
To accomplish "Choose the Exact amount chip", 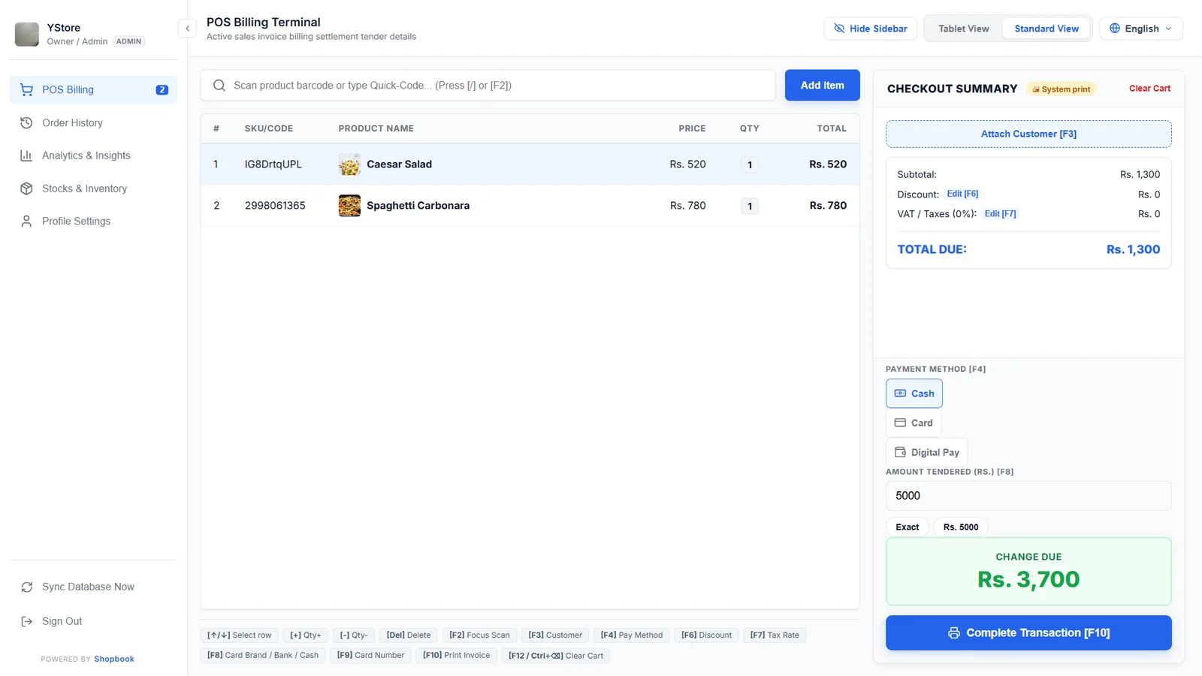I will [x=908, y=527].
